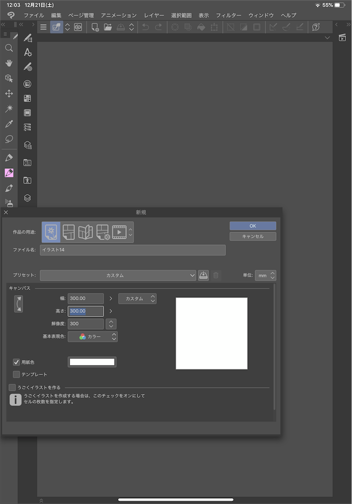Click the dialog vertical scrollbar
The height and width of the screenshot is (504, 352).
click(275, 346)
